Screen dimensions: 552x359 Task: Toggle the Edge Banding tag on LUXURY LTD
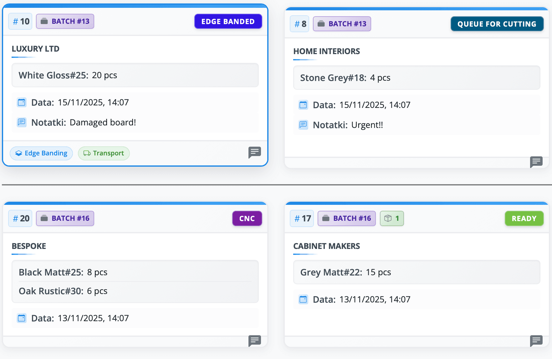(x=41, y=153)
